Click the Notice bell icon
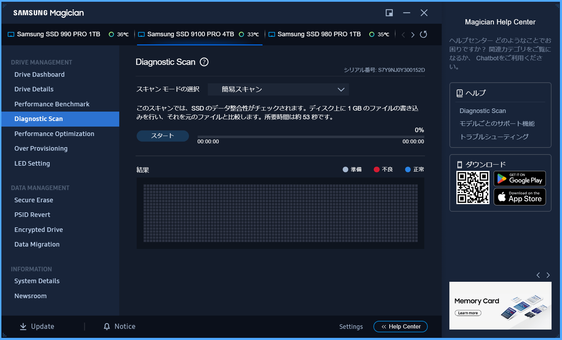Viewport: 562px width, 340px height. pyautogui.click(x=107, y=326)
